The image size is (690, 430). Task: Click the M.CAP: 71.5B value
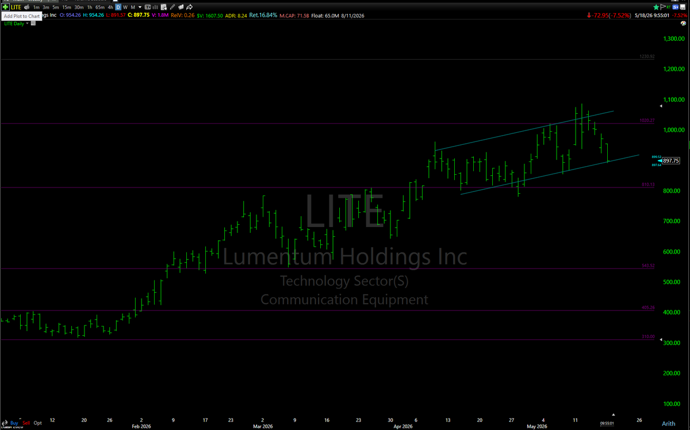[x=293, y=15]
